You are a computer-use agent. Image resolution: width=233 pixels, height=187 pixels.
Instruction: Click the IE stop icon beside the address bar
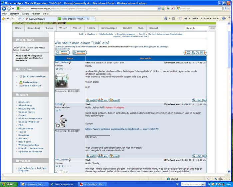coord(173,8)
